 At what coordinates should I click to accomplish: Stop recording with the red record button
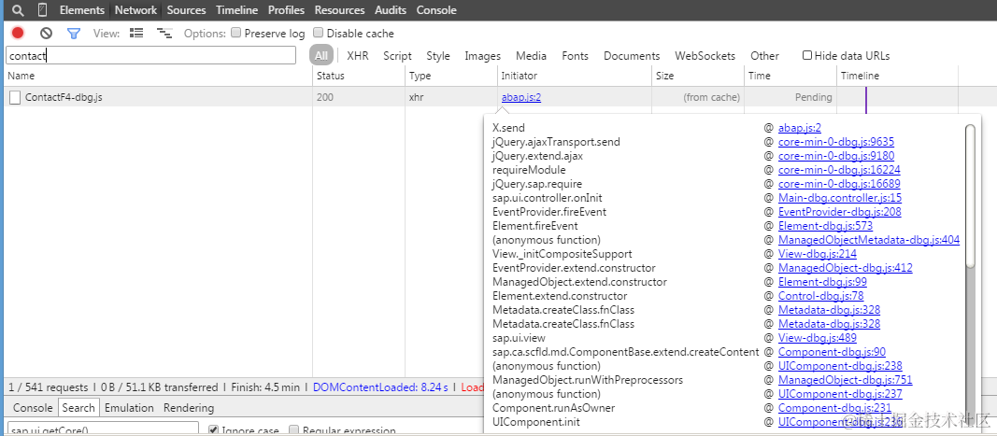coord(18,33)
